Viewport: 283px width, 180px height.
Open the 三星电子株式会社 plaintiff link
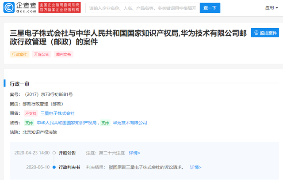(x=57, y=113)
